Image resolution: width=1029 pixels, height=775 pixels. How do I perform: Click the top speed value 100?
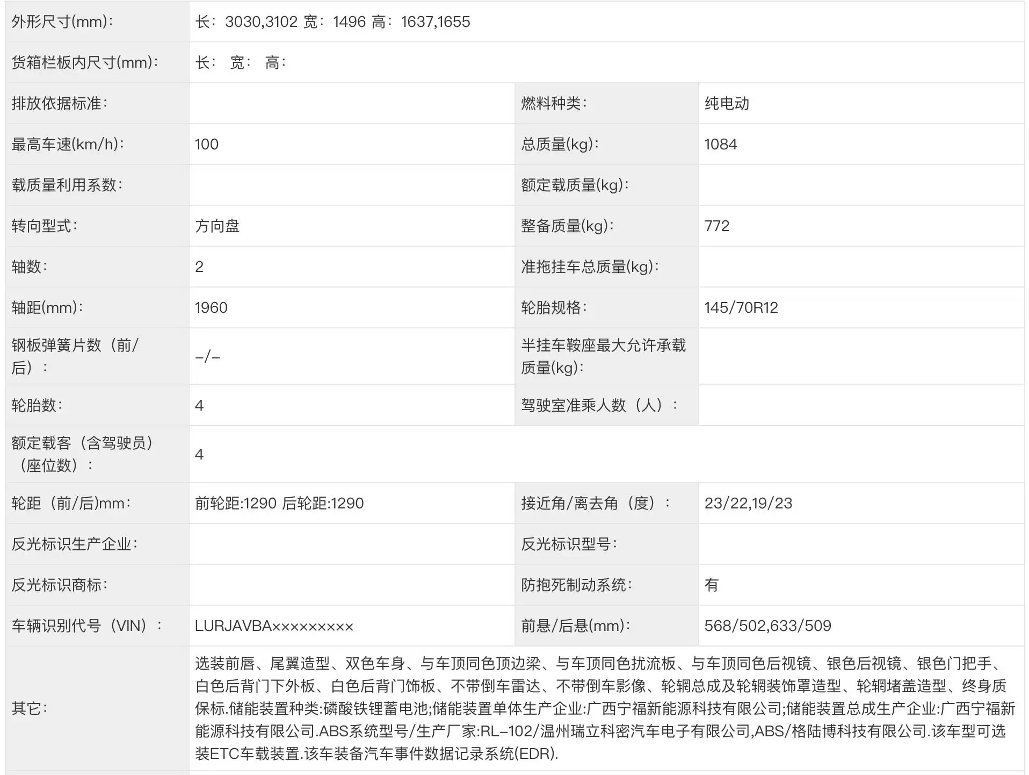(206, 144)
